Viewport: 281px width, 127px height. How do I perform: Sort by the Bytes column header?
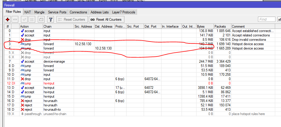tap(205, 27)
